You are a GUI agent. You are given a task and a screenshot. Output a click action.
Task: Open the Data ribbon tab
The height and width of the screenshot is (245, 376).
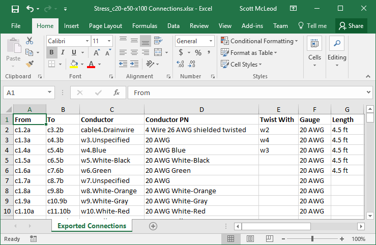(173, 26)
